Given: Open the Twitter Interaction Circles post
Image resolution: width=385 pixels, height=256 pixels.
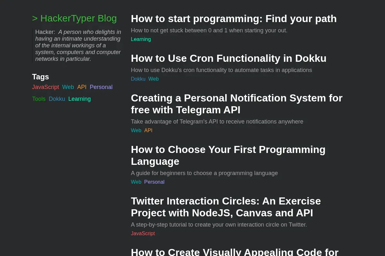Looking at the screenshot, I should [x=226, y=207].
